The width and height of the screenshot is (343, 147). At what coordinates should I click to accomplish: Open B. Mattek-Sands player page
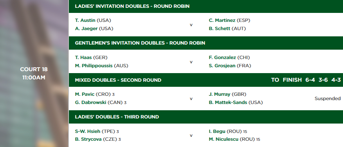(228, 102)
